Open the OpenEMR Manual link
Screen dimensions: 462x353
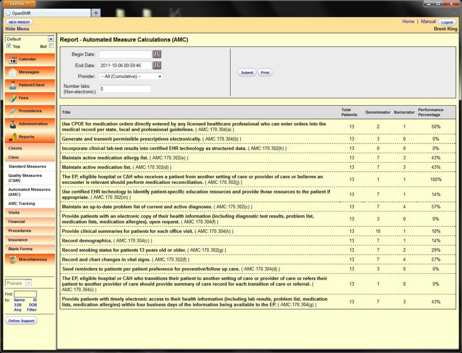428,21
